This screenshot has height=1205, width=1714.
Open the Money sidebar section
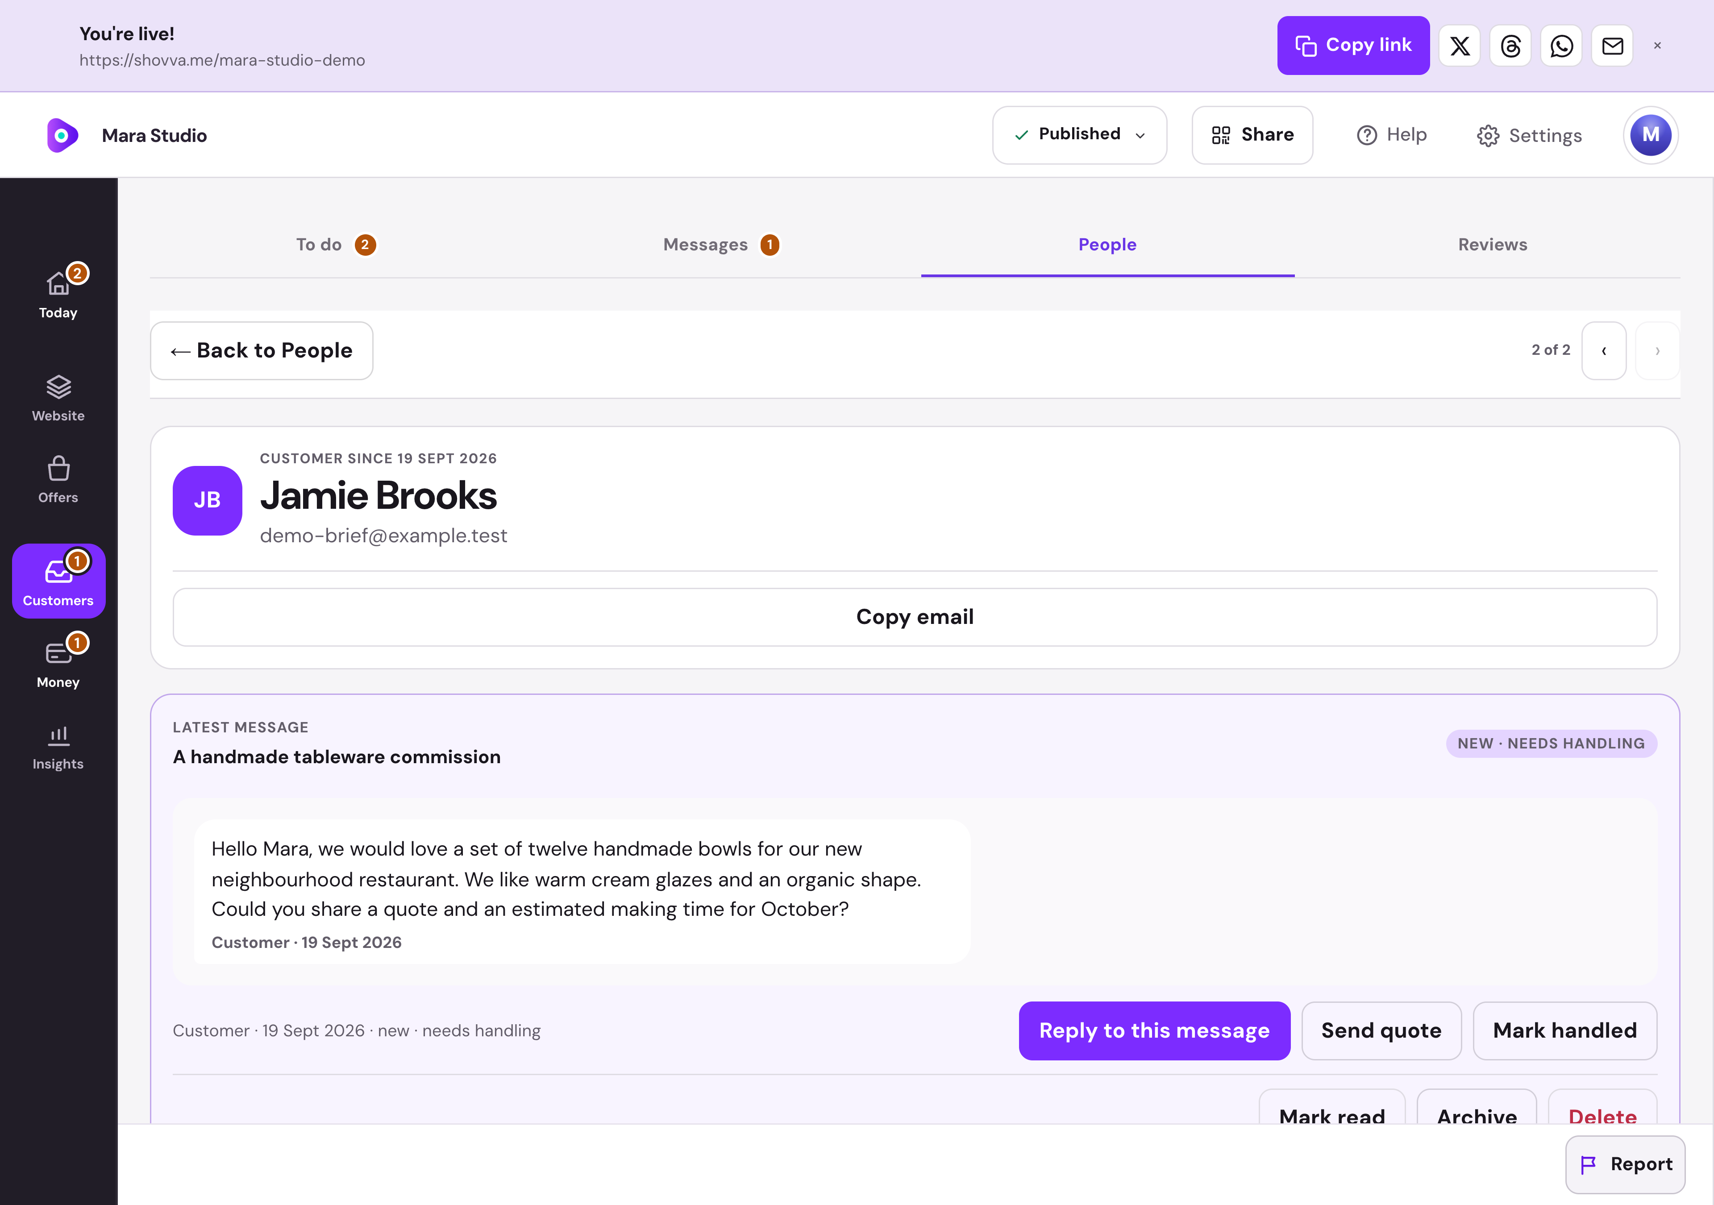click(x=58, y=664)
